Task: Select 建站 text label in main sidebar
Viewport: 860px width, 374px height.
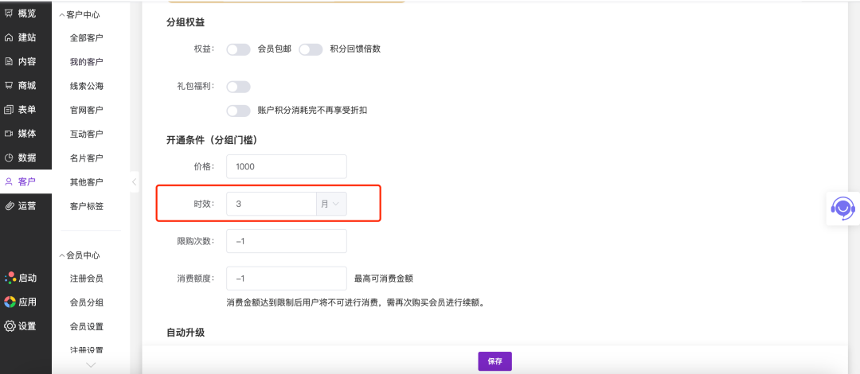Action: point(27,38)
